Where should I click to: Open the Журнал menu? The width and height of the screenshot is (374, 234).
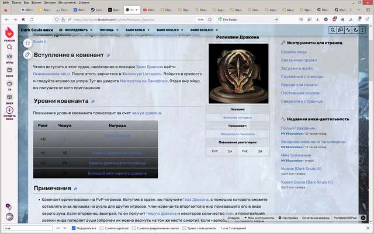tap(36, 2)
